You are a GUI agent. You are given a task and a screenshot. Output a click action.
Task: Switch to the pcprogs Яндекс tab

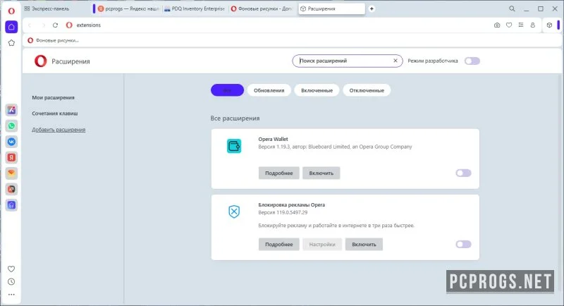[129, 8]
